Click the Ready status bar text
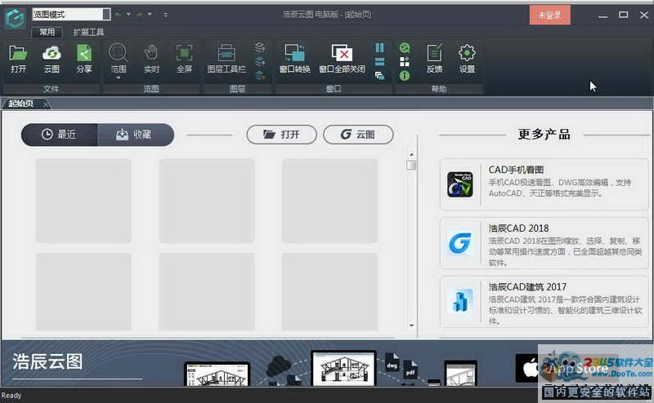 point(11,395)
